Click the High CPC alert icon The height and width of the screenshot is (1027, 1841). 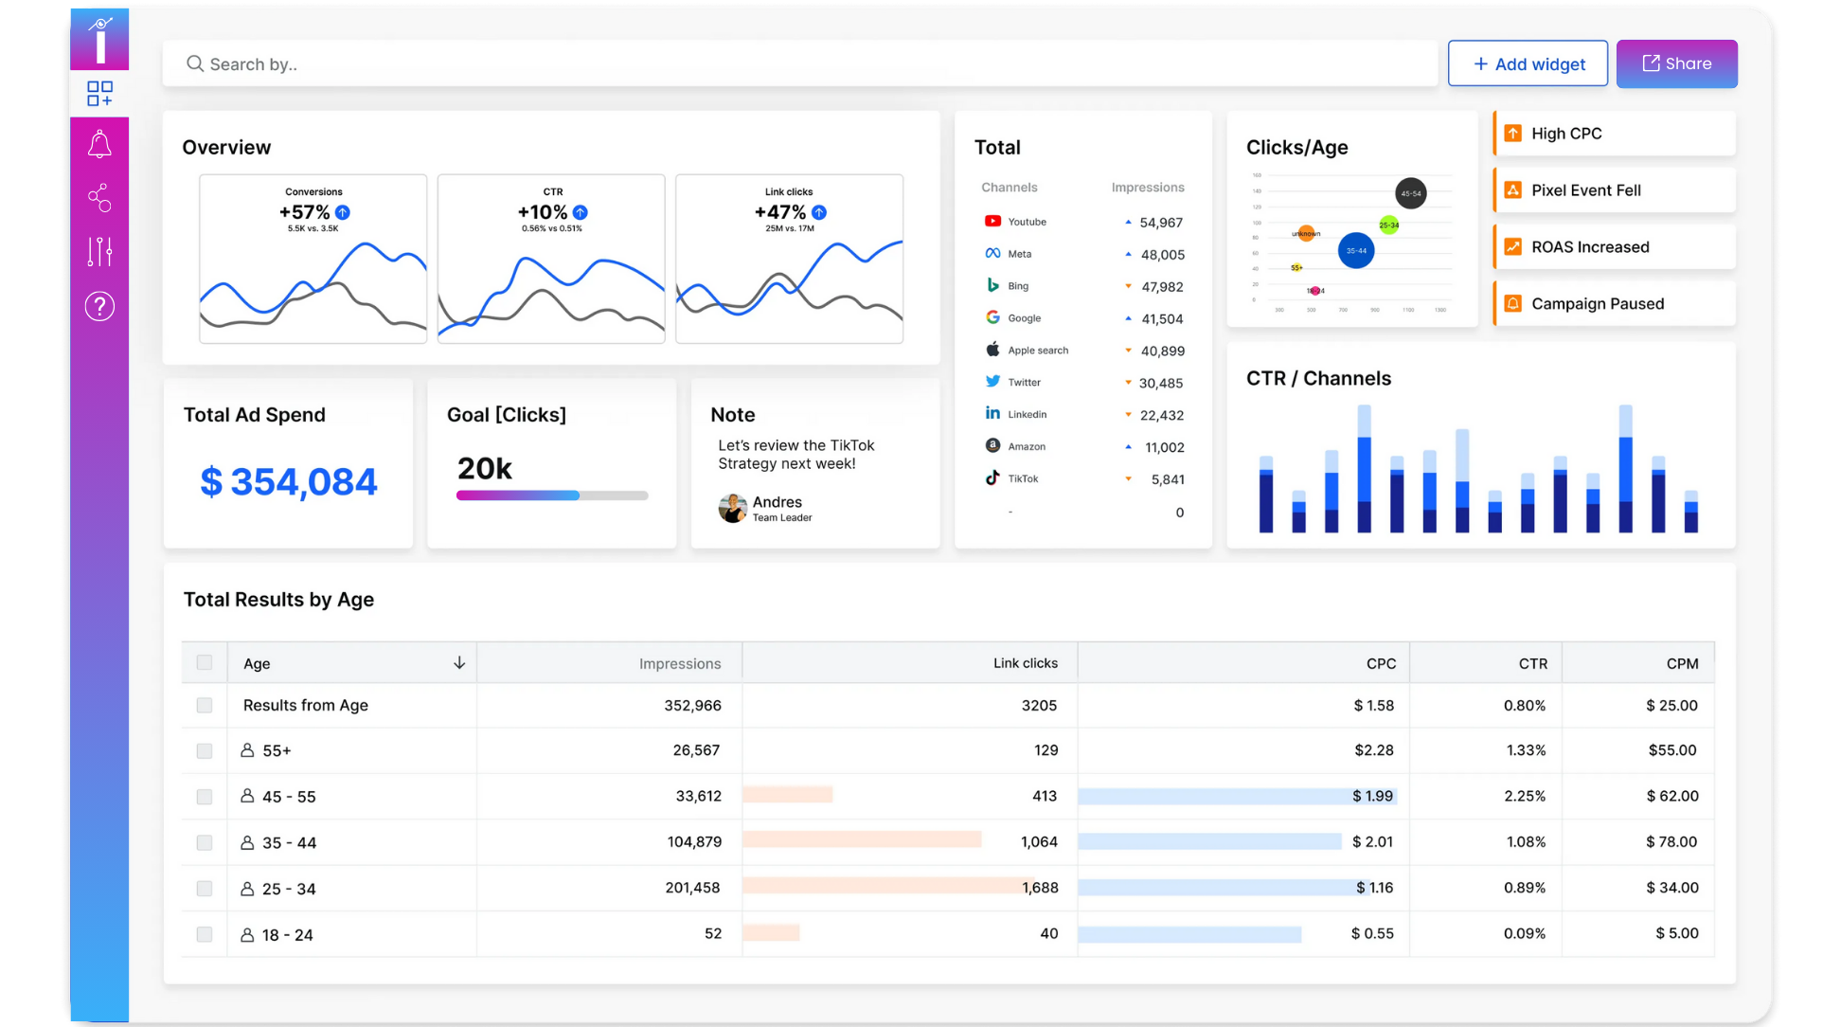click(1513, 134)
